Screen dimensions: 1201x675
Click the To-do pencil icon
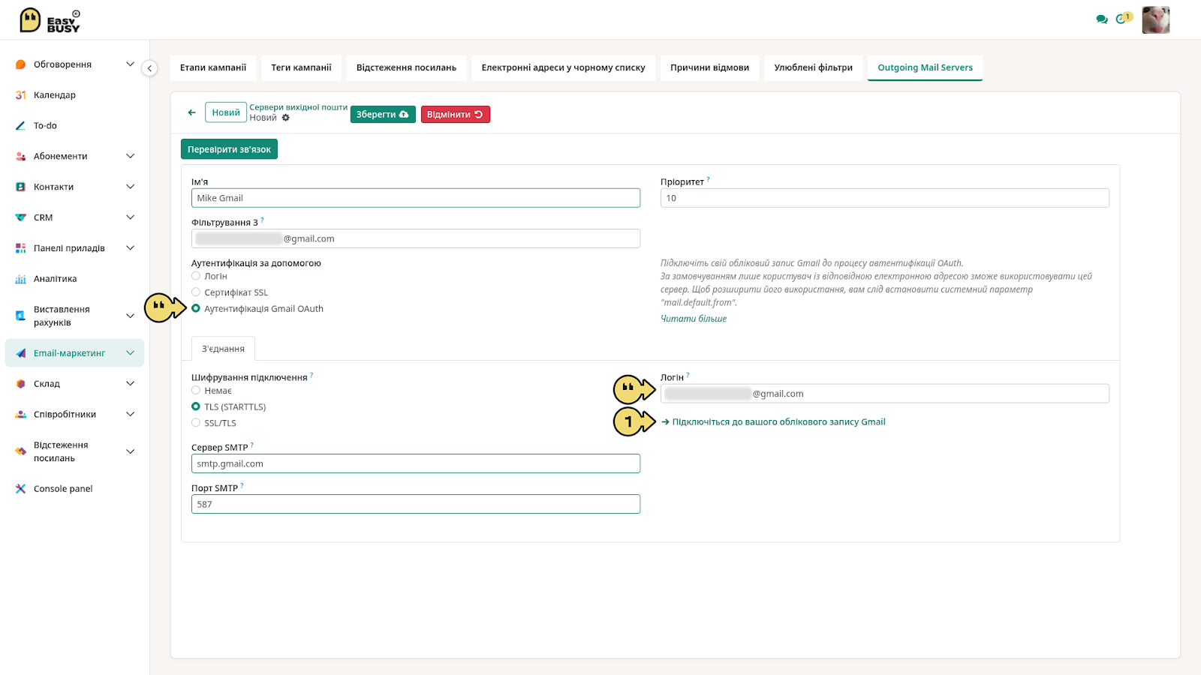21,126
